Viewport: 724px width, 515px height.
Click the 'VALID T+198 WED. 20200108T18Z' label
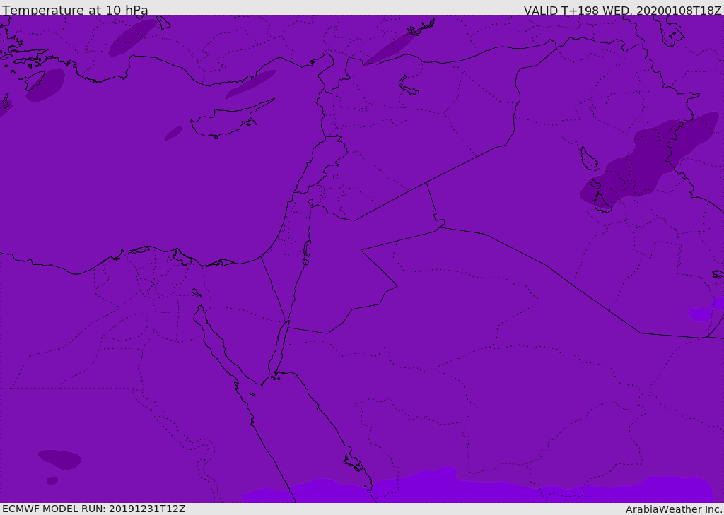[x=622, y=10]
